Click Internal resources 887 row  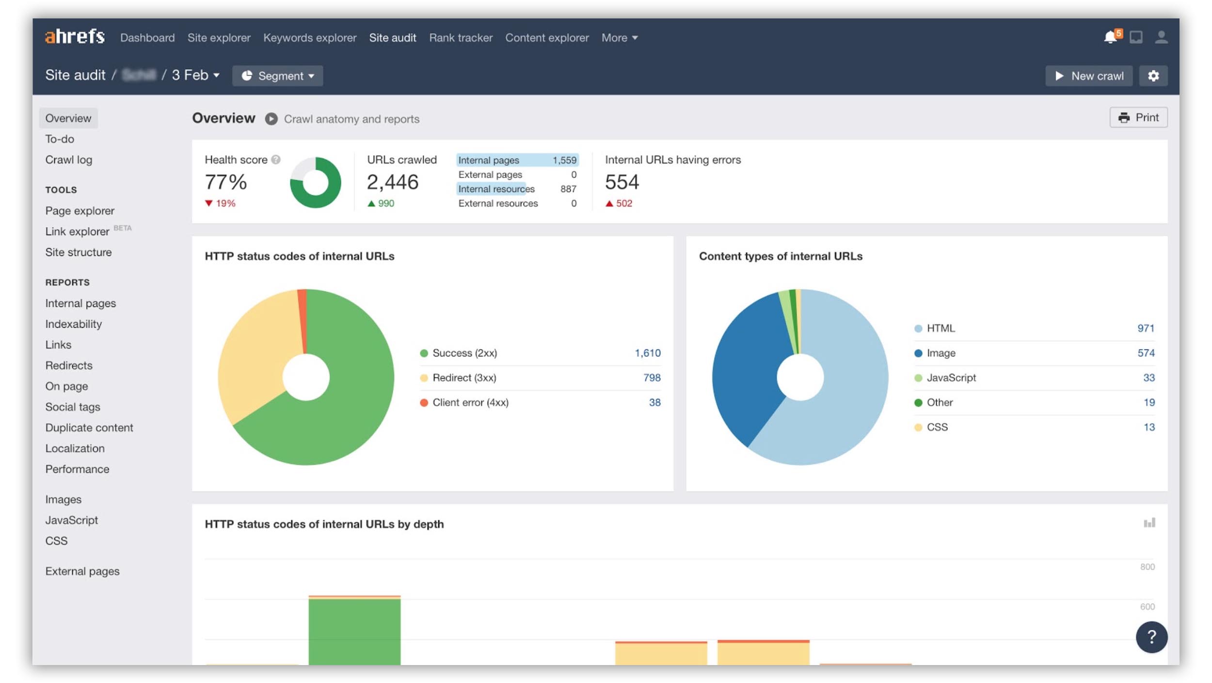[517, 189]
